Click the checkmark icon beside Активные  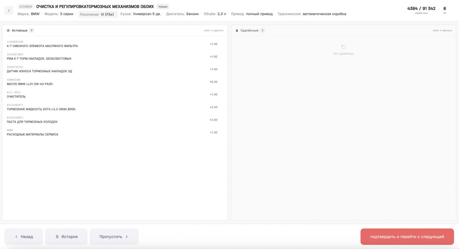coord(8,30)
